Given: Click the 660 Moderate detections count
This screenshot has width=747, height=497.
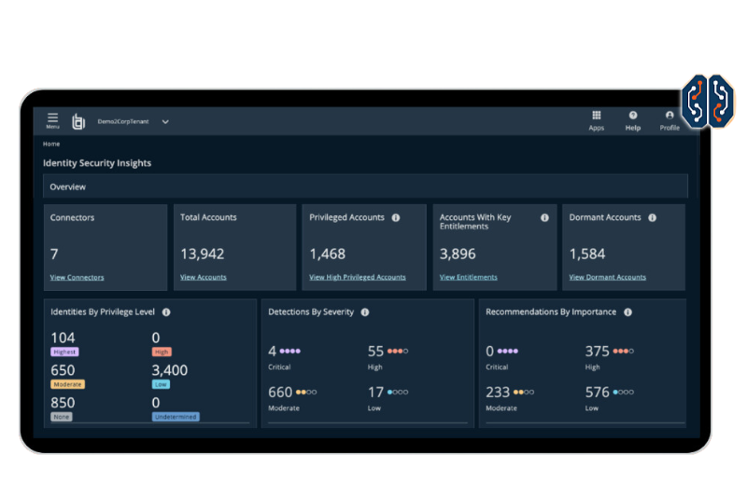Looking at the screenshot, I should pyautogui.click(x=280, y=393).
